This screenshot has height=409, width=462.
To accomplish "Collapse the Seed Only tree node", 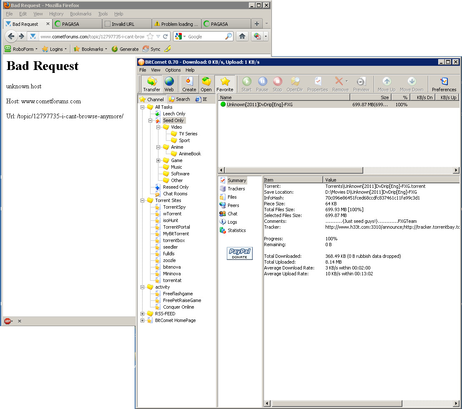I will point(150,120).
